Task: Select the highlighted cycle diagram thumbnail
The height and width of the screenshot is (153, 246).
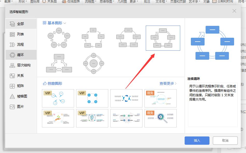Action: click(163, 38)
